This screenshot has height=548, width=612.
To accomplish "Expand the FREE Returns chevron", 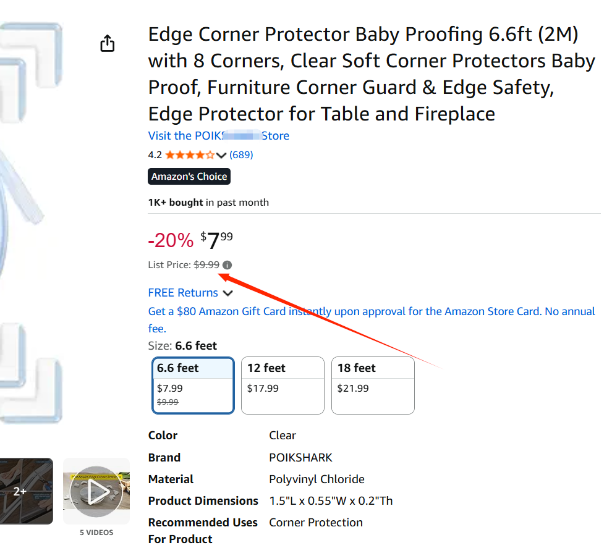I will point(227,293).
